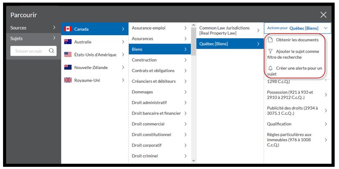Choose Créer une alerte pour un sujet
This screenshot has height=169, width=339.
[295, 71]
